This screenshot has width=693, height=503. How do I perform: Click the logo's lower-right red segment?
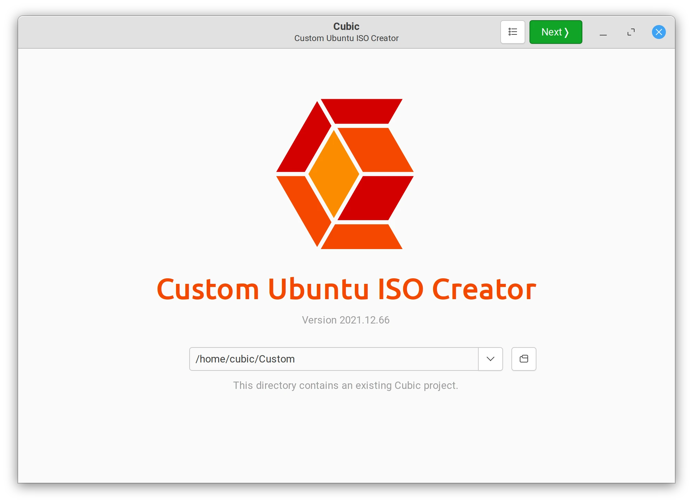376,198
